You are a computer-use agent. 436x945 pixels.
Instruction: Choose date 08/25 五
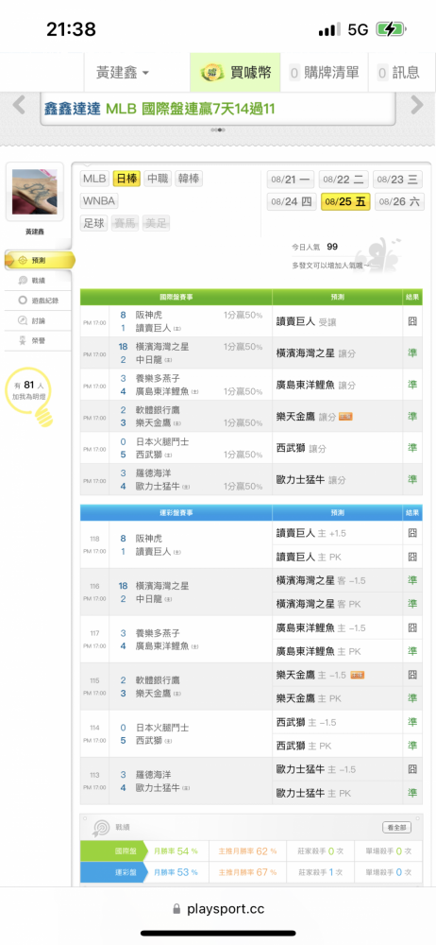click(x=345, y=202)
